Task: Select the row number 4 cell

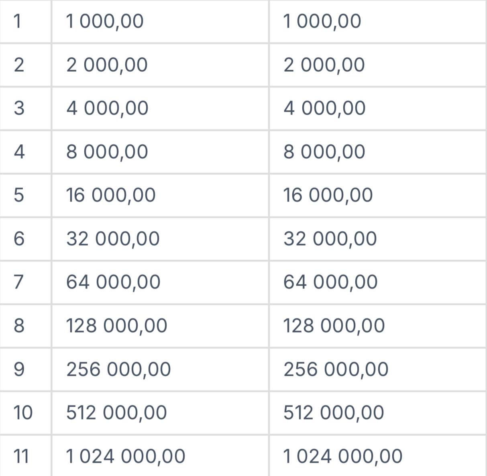Action: pos(19,152)
